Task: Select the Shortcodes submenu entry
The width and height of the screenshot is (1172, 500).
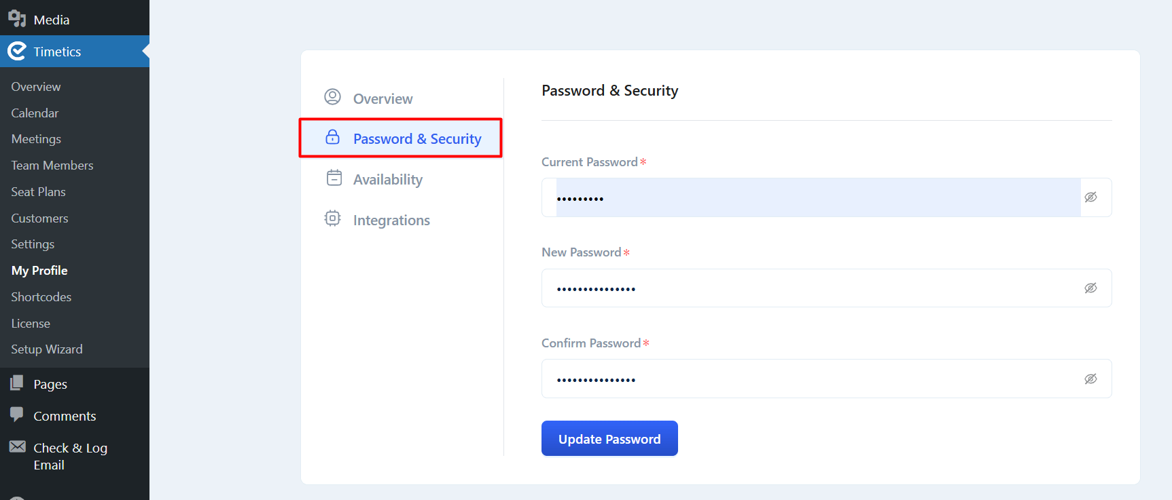Action: pos(41,297)
